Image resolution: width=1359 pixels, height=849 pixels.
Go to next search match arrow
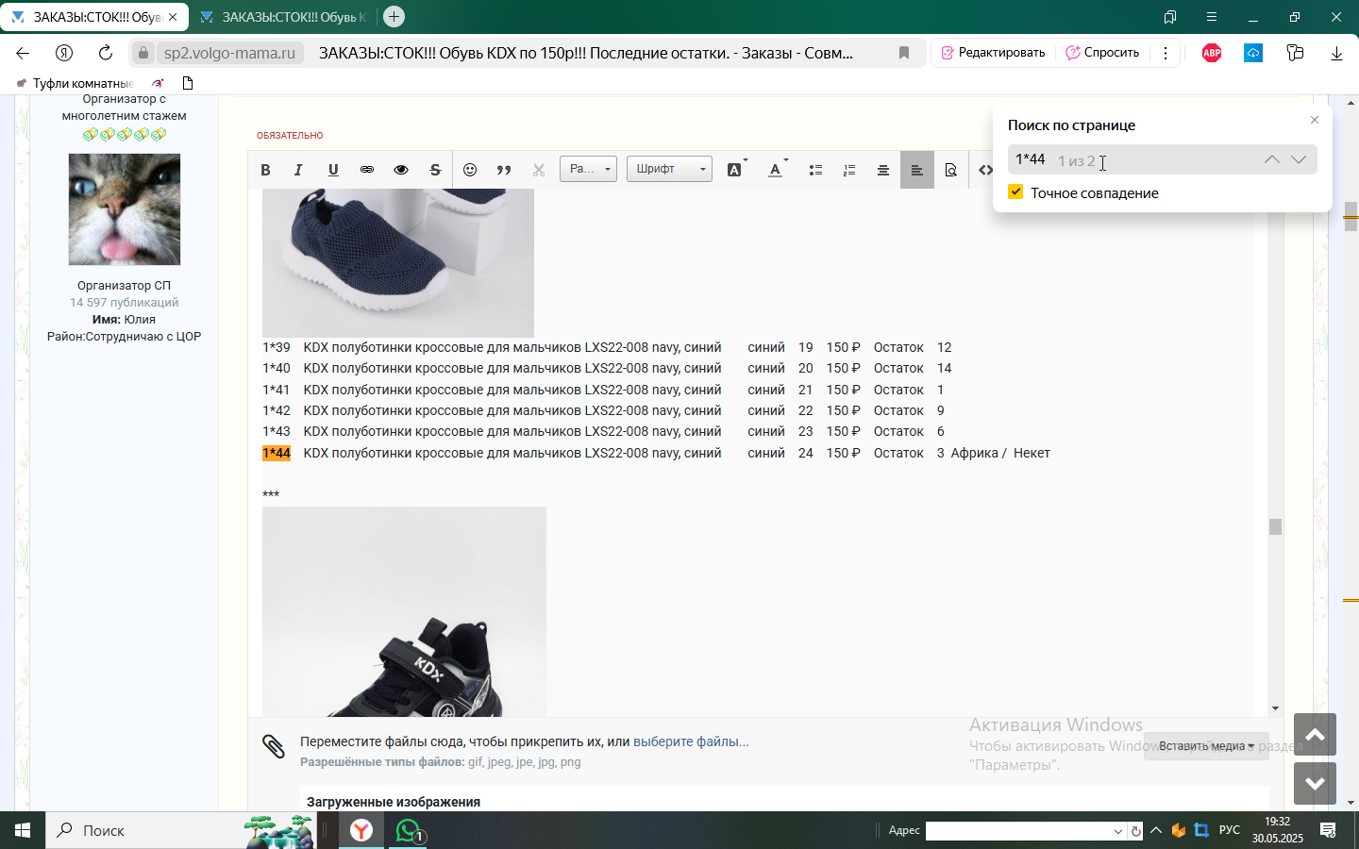1299,159
